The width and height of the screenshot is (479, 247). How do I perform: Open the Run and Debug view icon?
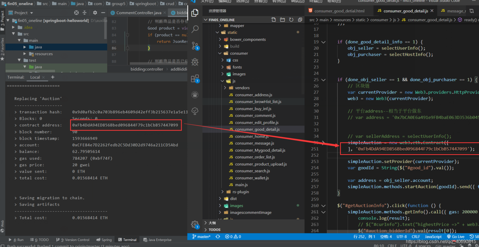[195, 62]
